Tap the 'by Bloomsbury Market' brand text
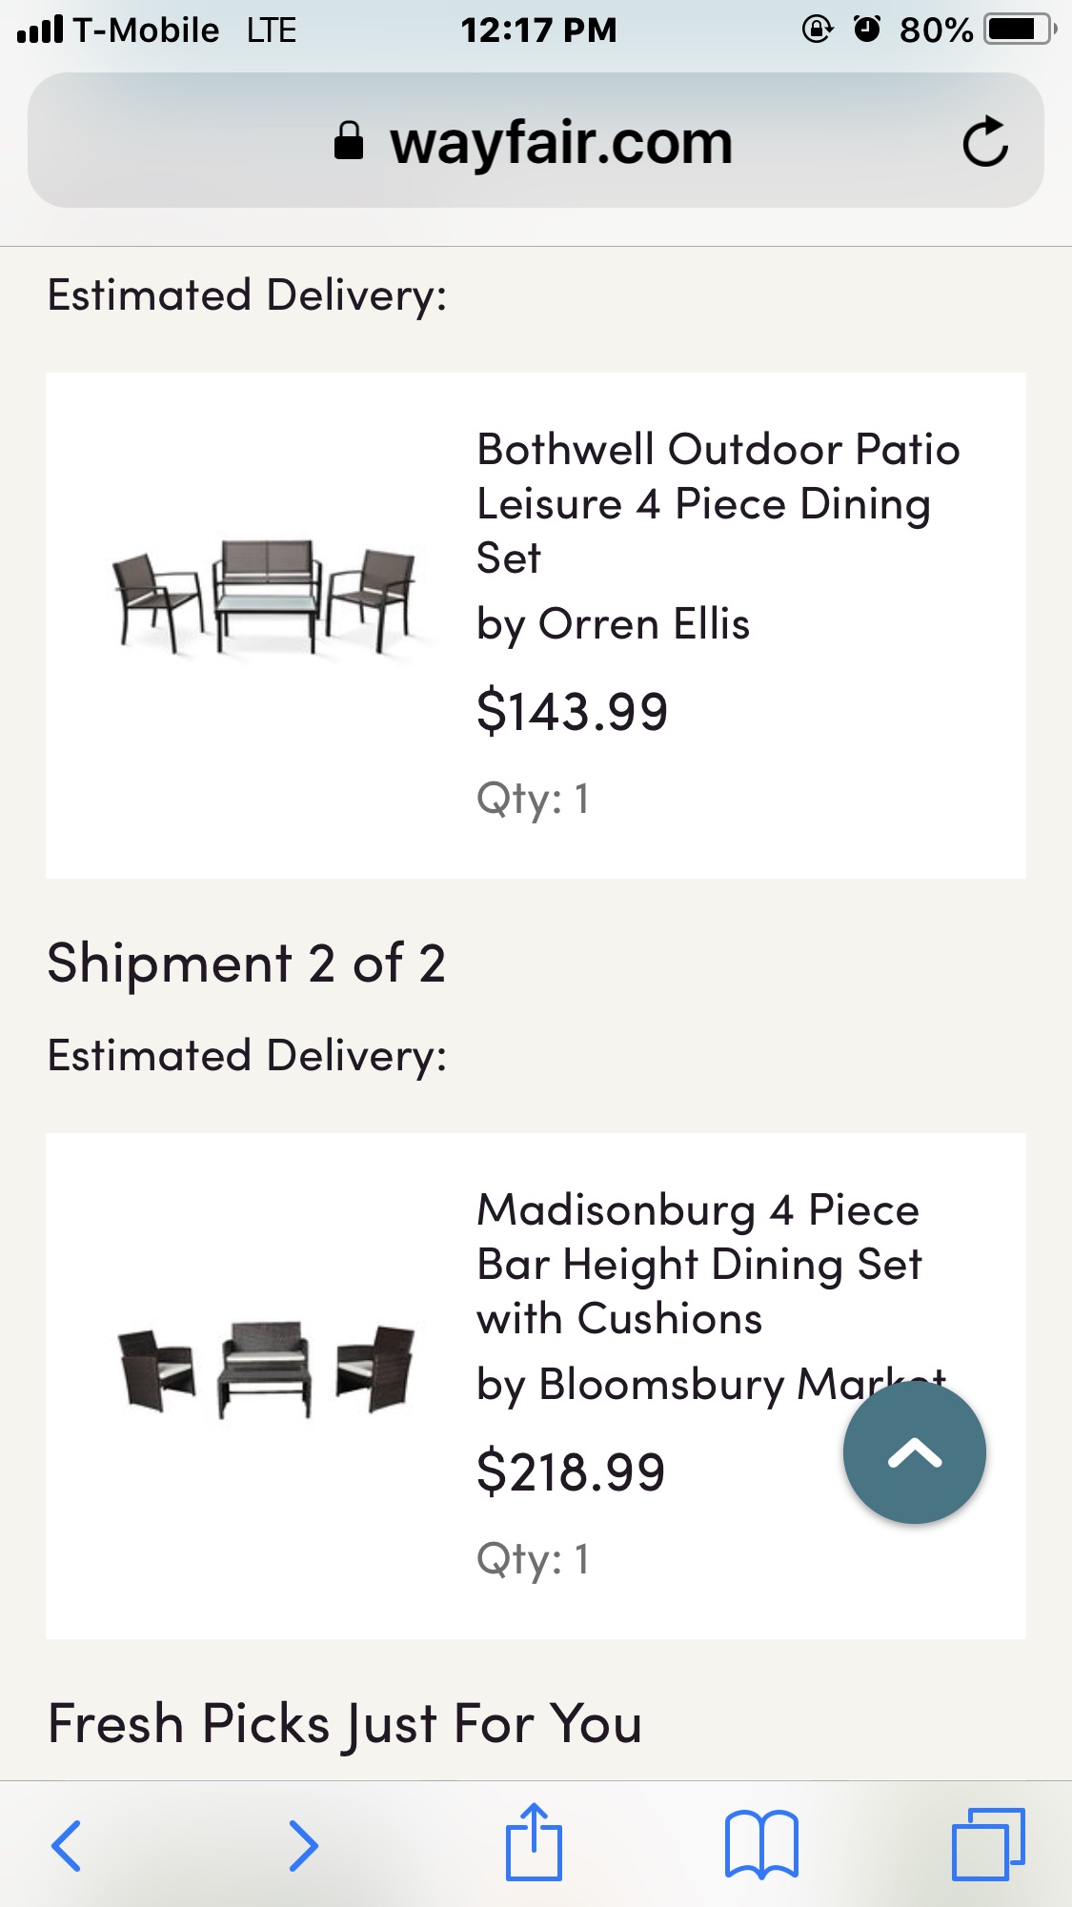 click(657, 1384)
